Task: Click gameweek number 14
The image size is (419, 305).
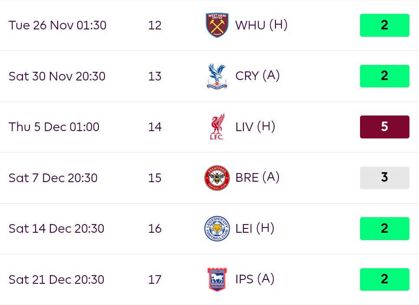Action: click(x=155, y=127)
